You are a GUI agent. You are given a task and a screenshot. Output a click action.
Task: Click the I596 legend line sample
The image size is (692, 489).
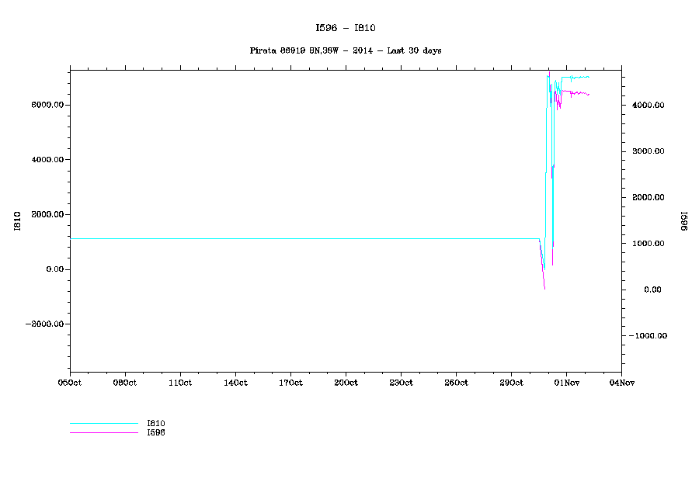(x=103, y=432)
